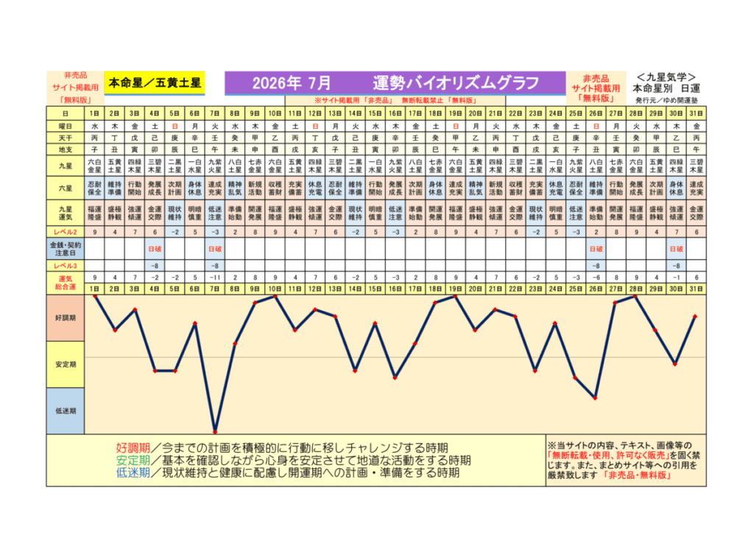Click the 発行元／ゆめ開運塾 publisher text
The image size is (754, 533).
tap(666, 99)
